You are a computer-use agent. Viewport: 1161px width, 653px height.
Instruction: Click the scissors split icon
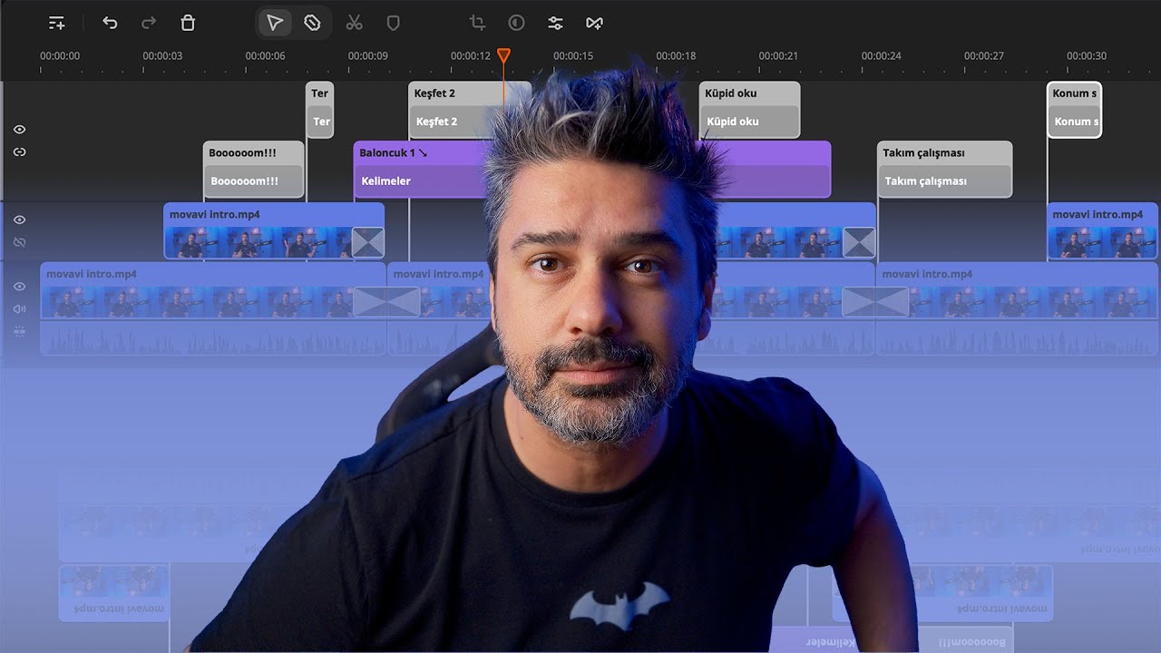[x=354, y=23]
